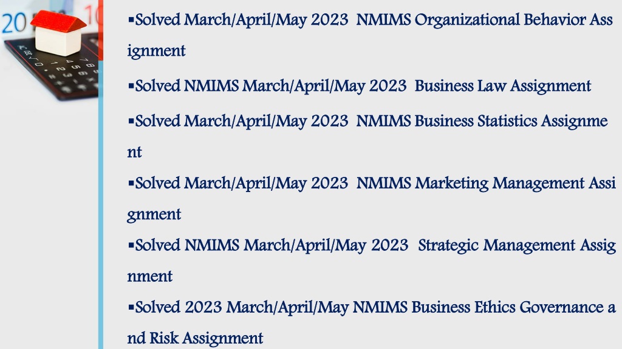
Task: Click the wrapped text 'nd Risk Assignment'
Action: (x=195, y=338)
